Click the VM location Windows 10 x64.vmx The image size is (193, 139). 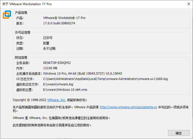coord(65,90)
